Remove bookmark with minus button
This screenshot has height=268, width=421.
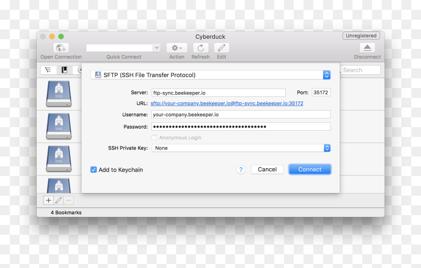click(69, 200)
